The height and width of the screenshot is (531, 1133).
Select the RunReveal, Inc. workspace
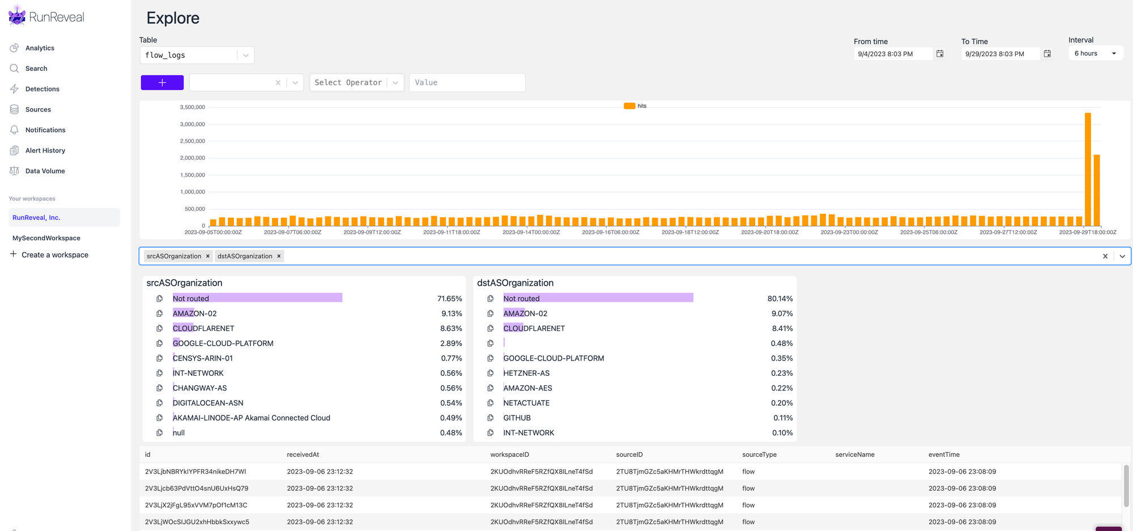tap(36, 217)
